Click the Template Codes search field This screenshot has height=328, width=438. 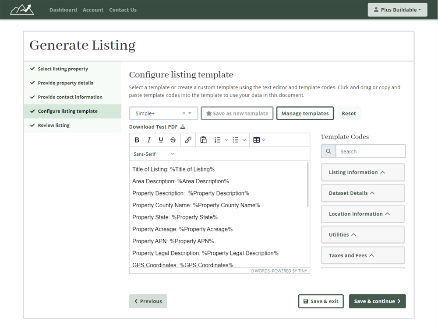click(x=371, y=151)
